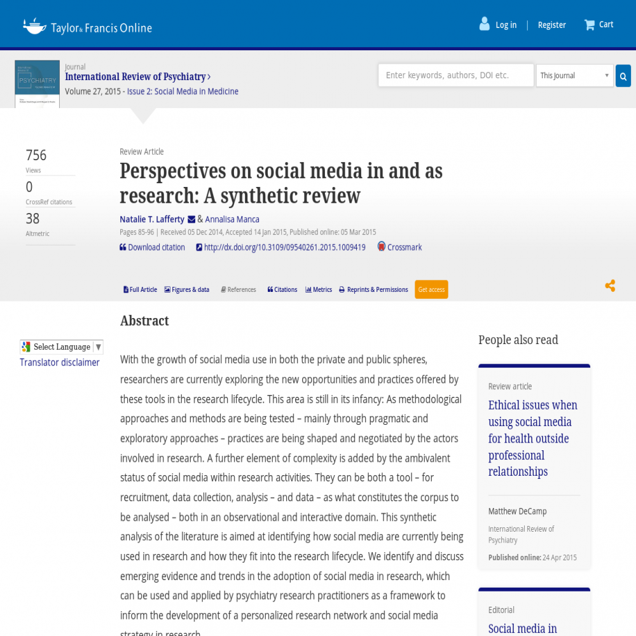Open the Select Language dropdown
Screen dimensions: 636x636
[x=62, y=347]
